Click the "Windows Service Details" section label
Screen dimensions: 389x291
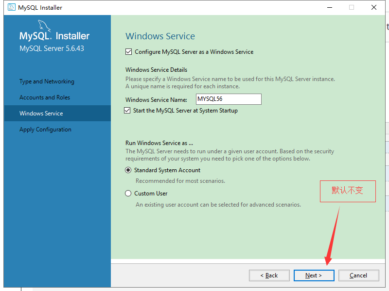click(156, 70)
